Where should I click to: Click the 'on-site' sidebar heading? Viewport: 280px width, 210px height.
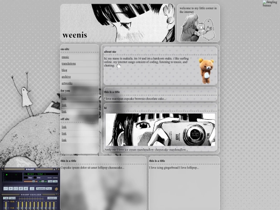coord(65,49)
